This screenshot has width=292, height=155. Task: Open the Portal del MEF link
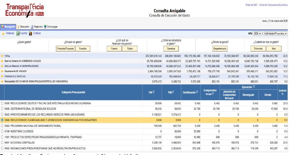pyautogui.click(x=252, y=5)
